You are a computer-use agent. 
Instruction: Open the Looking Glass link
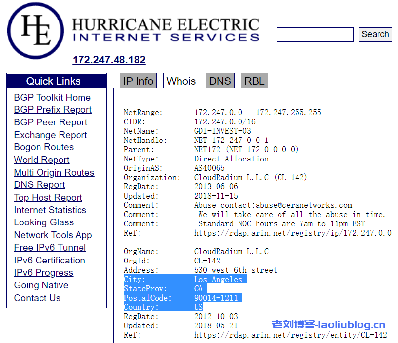(x=44, y=222)
